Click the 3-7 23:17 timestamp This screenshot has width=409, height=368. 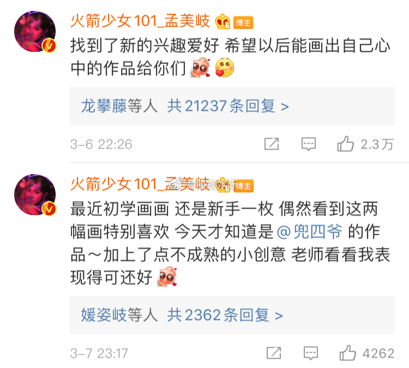[x=99, y=353]
